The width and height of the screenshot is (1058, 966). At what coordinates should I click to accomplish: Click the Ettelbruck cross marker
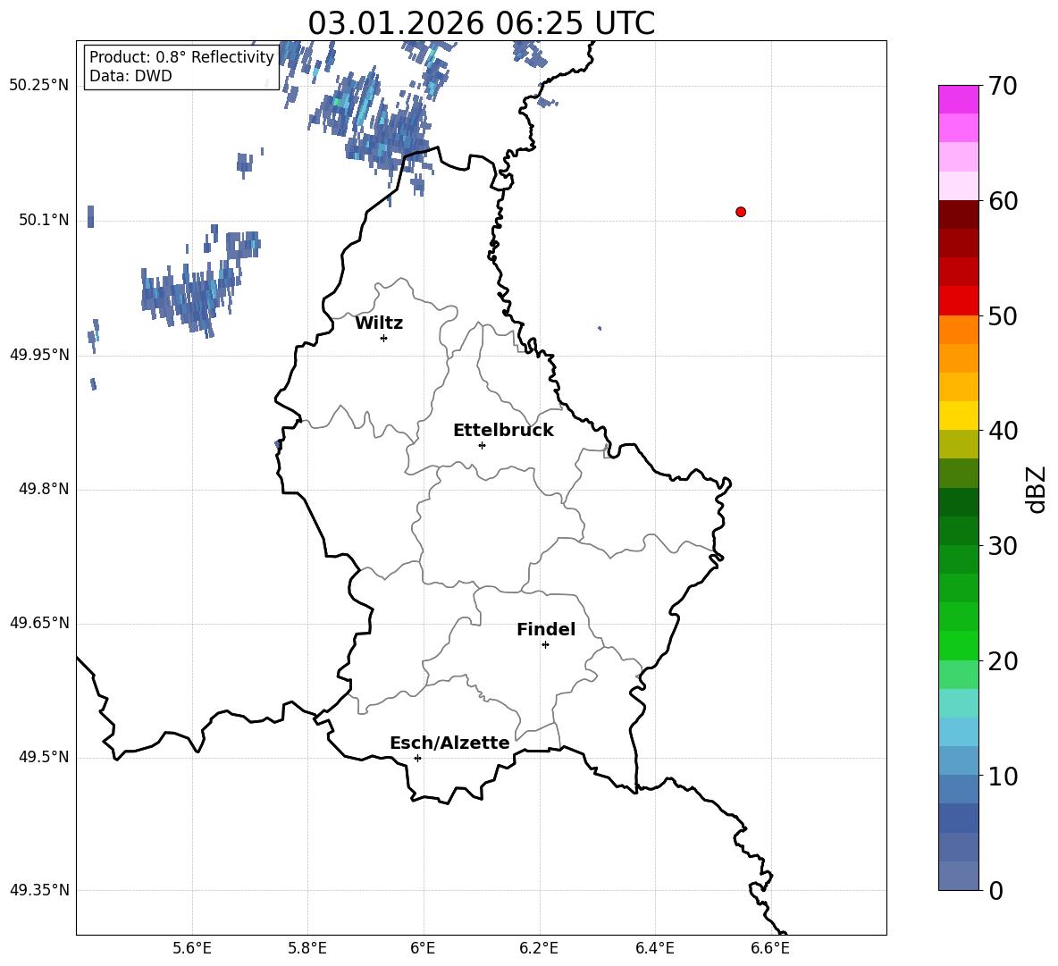click(482, 445)
